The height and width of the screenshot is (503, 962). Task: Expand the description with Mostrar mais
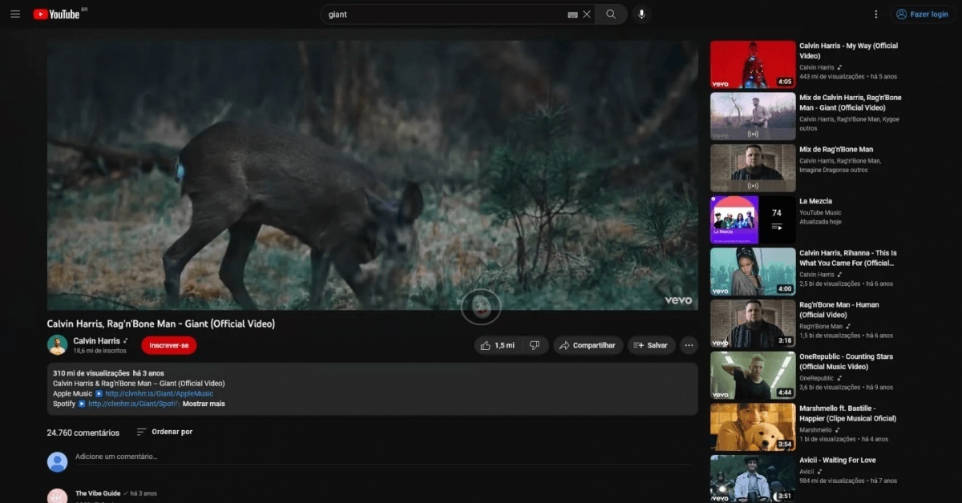[x=204, y=404]
